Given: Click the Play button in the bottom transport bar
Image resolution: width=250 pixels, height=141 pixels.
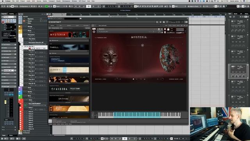Looking at the screenshot, I should click(x=130, y=139).
